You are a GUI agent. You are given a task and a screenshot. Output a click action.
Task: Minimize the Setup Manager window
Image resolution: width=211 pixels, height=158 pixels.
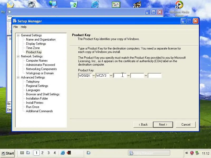tap(183, 21)
